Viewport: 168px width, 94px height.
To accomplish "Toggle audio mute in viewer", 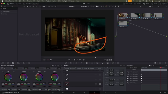I will [51, 60].
